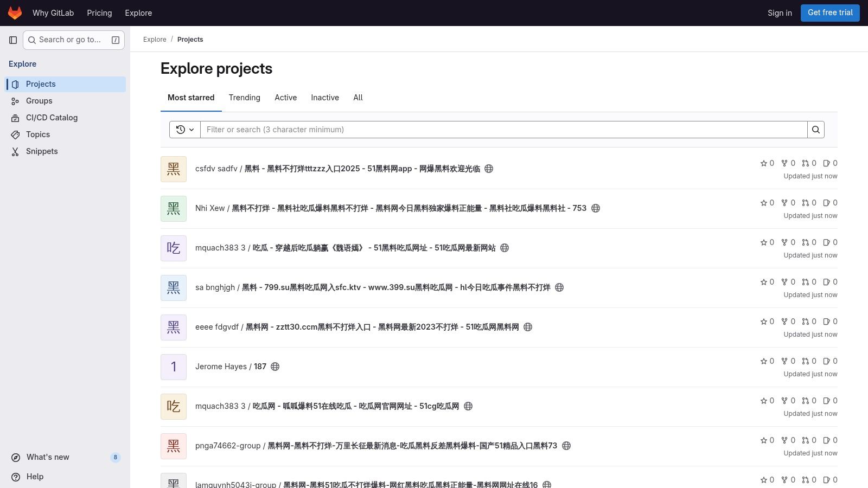The image size is (868, 488).
Task: Click the Filter or search input field
Action: [x=503, y=130]
